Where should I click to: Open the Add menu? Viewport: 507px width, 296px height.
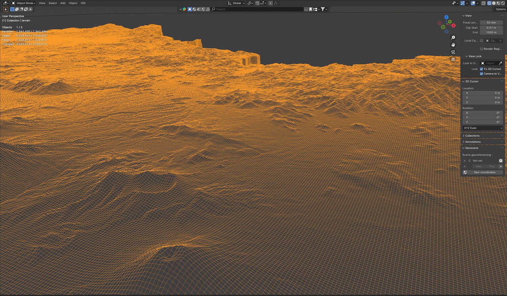coord(63,3)
